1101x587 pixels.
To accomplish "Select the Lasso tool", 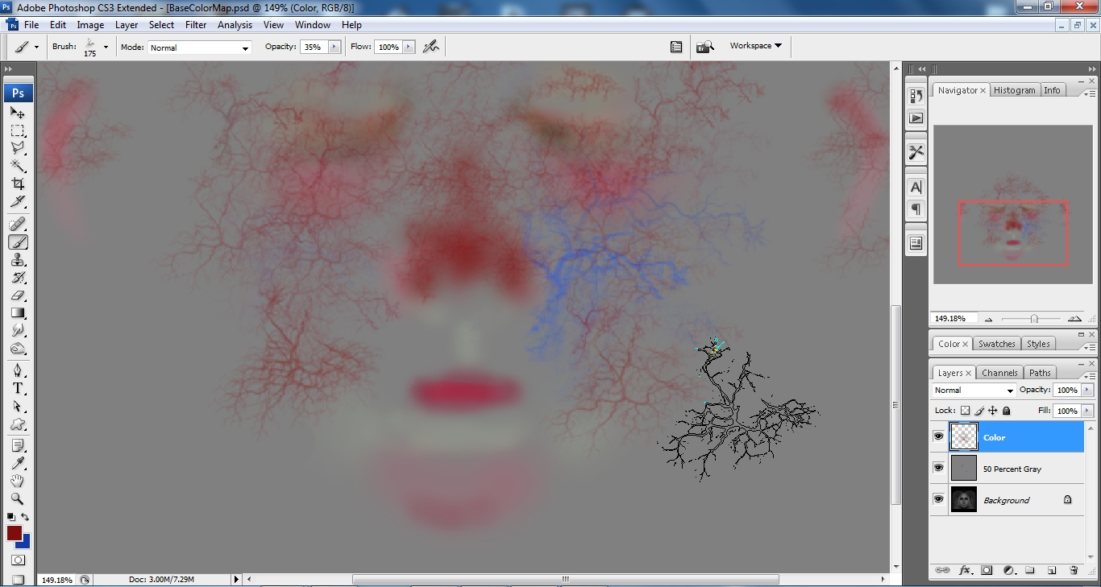I will point(18,148).
